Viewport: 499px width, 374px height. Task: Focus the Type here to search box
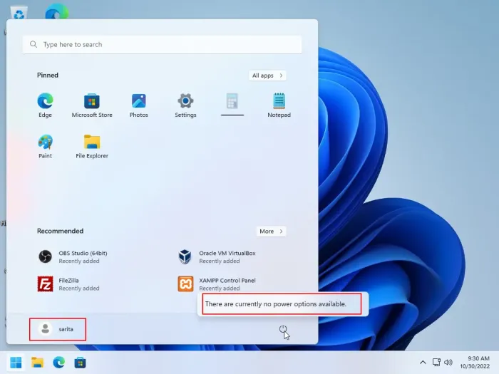[x=162, y=44]
